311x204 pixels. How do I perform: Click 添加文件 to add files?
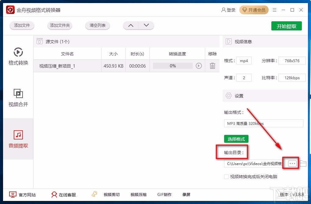click(22, 26)
